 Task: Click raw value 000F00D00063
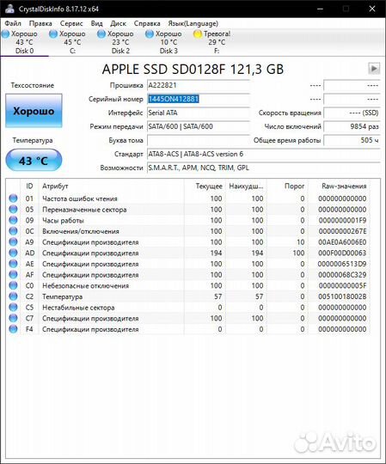click(x=342, y=253)
